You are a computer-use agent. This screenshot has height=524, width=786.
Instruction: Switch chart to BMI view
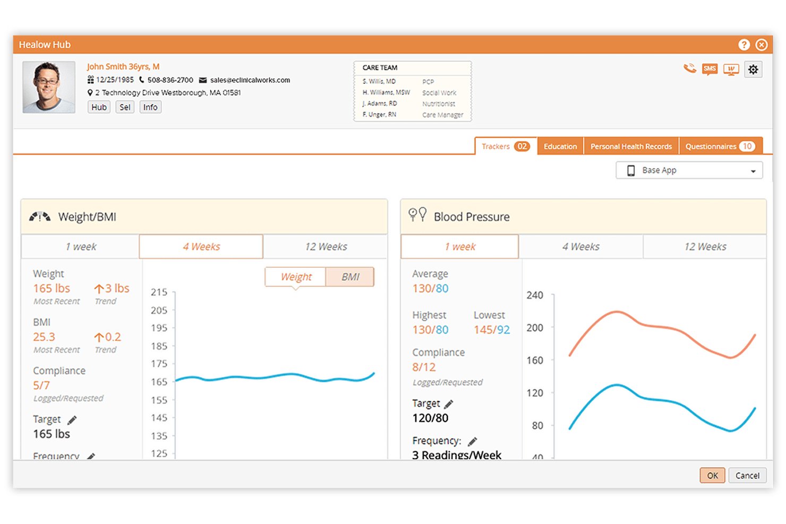350,277
